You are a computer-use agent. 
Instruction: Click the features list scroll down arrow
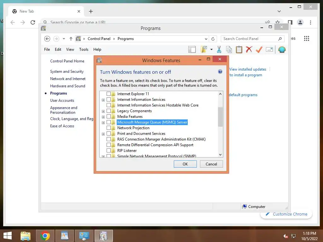[220, 154]
